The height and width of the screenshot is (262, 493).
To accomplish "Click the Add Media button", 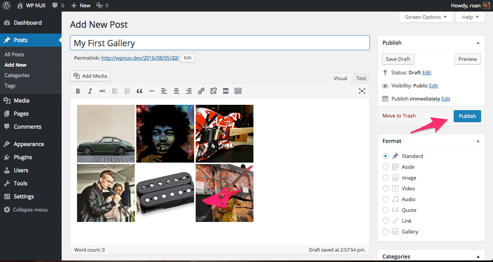I will coord(90,76).
